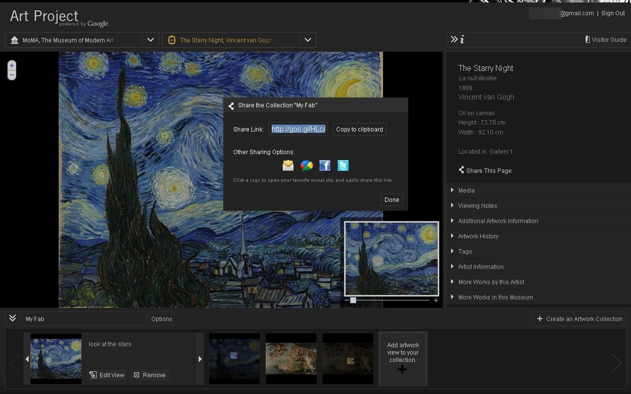Share the link via the email envelope icon
The width and height of the screenshot is (631, 394).
point(288,165)
